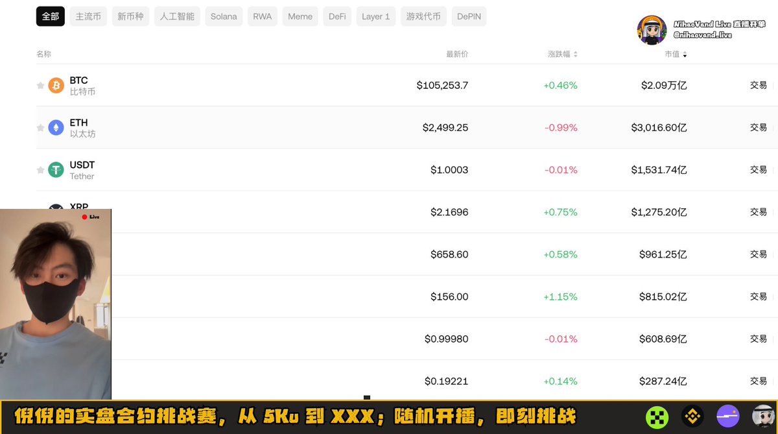Show the DePIN category
Screen dimensions: 778x434
point(469,16)
